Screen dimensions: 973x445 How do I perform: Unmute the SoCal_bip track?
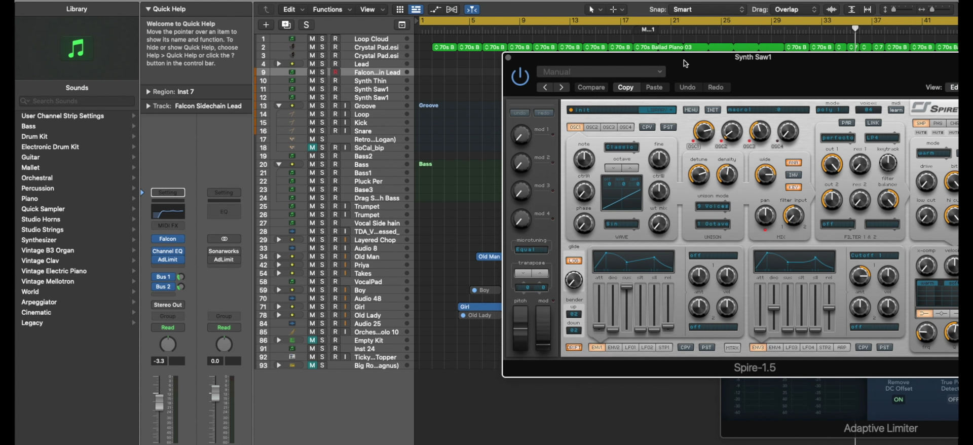tap(312, 147)
